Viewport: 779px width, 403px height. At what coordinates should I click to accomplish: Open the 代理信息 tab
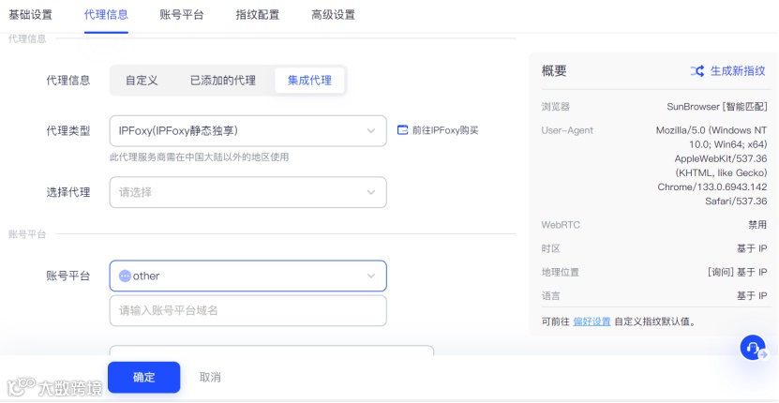(106, 15)
